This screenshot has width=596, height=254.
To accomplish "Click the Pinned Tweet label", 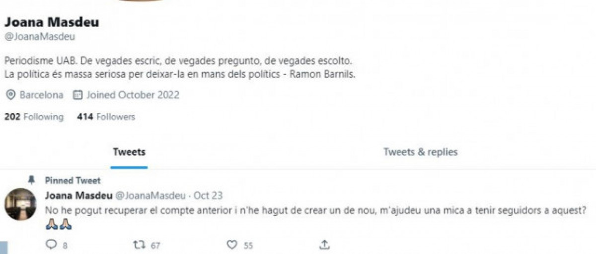I will coord(73,180).
